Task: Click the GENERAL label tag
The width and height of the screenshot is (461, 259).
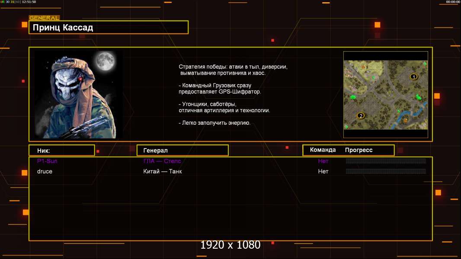Action: (x=44, y=18)
